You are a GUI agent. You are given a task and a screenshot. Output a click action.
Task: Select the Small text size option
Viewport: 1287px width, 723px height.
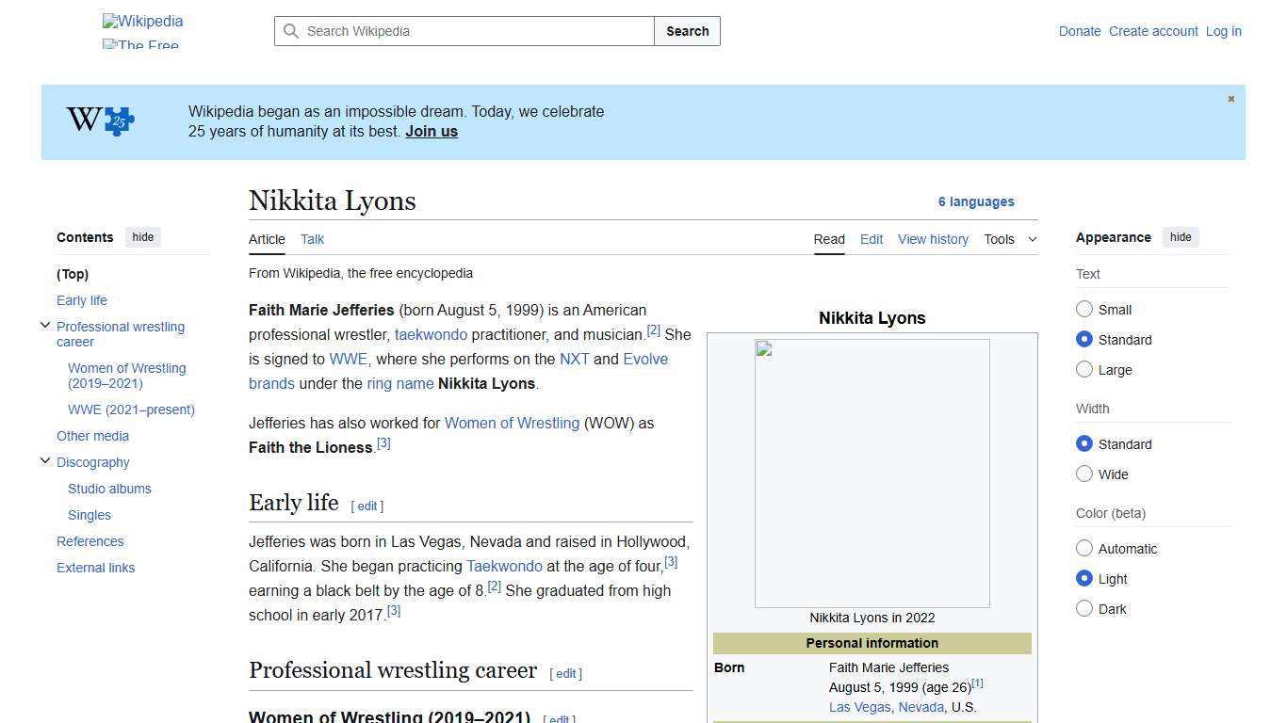1084,309
